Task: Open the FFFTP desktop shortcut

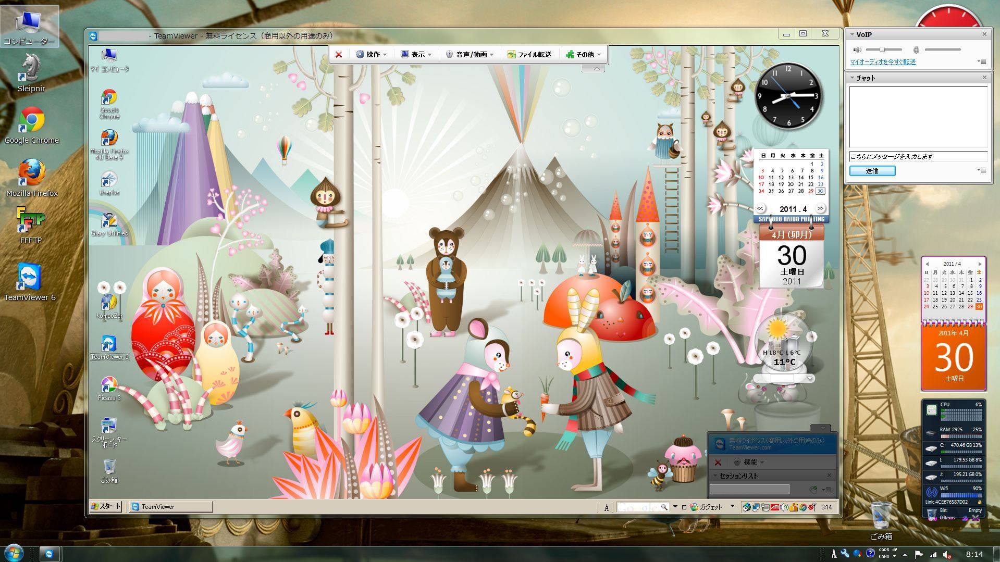Action: [x=31, y=226]
